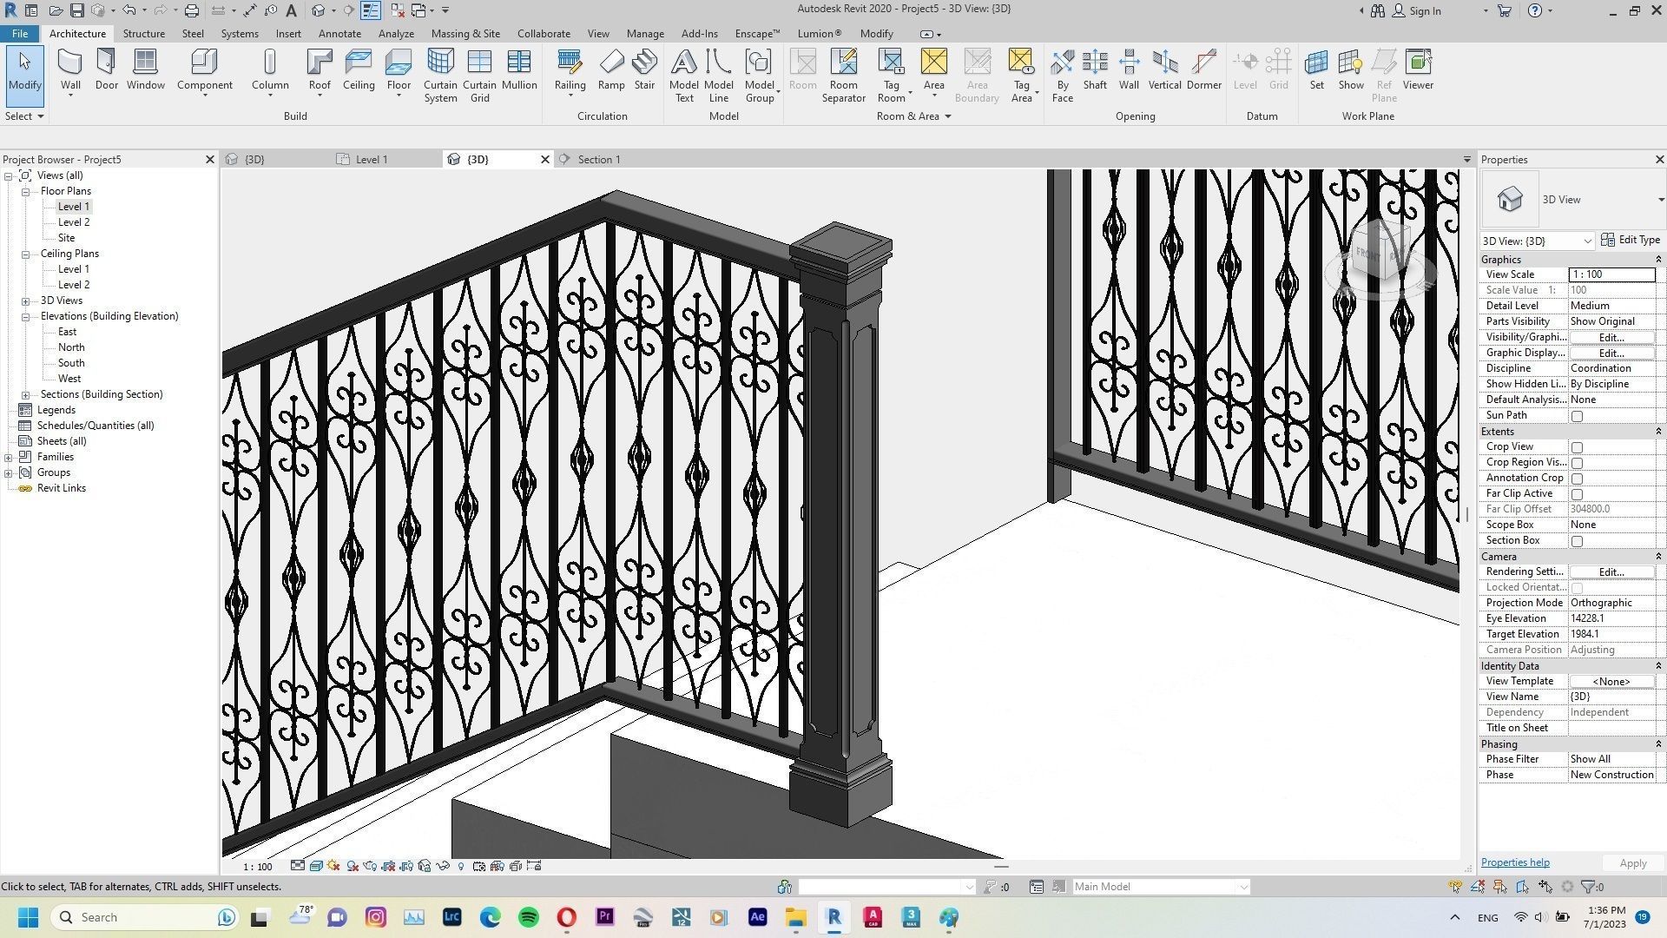Activate the Ramp tool

[611, 69]
